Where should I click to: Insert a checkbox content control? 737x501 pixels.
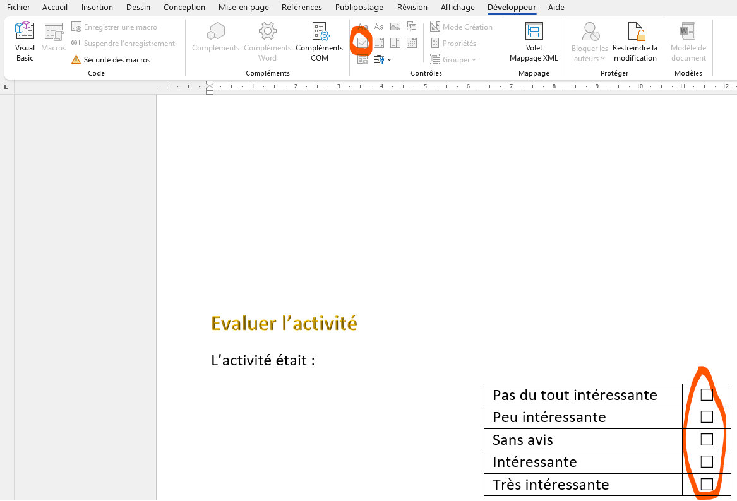pyautogui.click(x=363, y=43)
